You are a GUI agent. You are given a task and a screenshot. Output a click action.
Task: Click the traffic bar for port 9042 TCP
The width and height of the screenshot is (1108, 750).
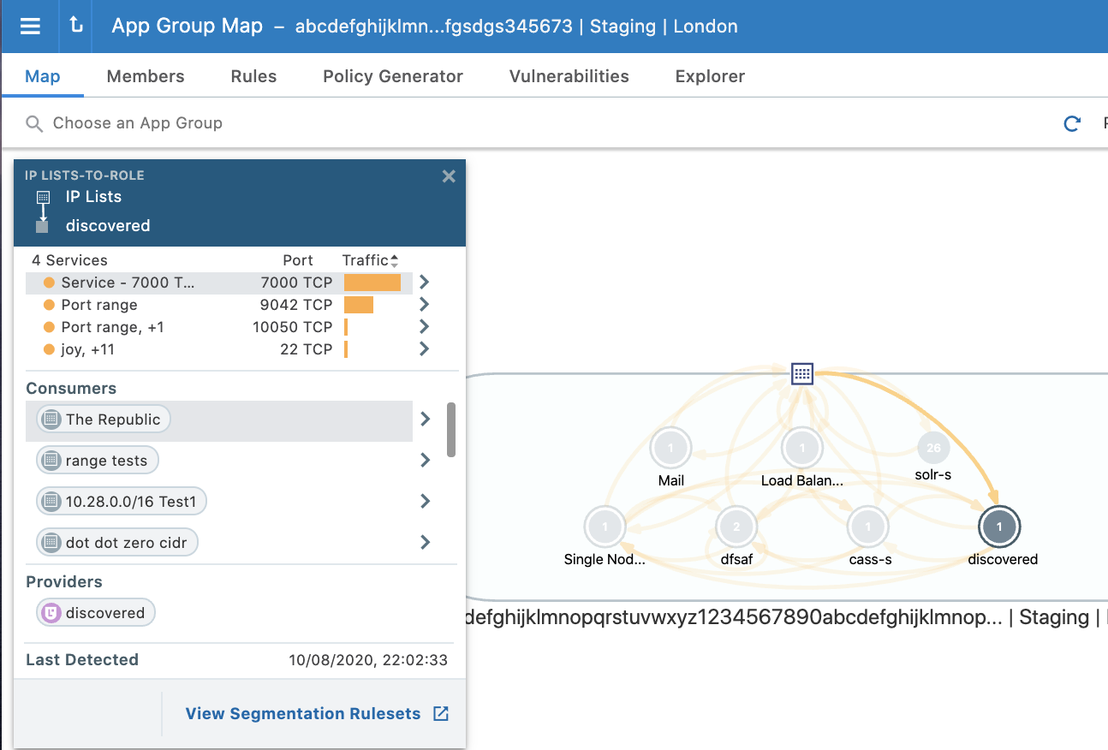click(360, 304)
